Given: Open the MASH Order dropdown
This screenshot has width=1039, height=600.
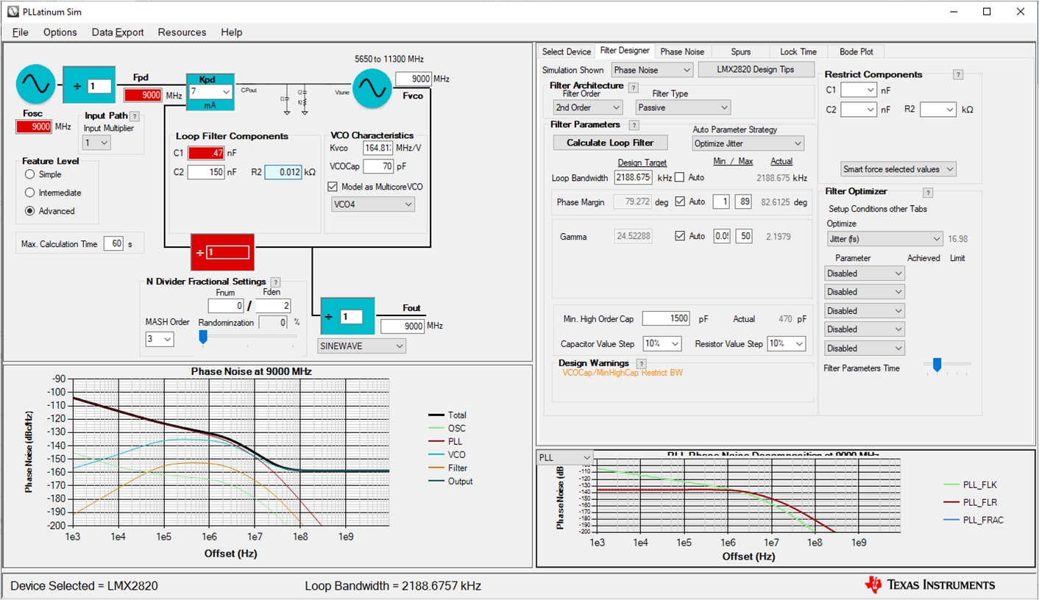Looking at the screenshot, I should [x=159, y=339].
